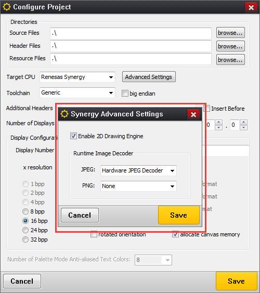Click the 'Display Number' label
This screenshot has height=293, width=260.
35,150
